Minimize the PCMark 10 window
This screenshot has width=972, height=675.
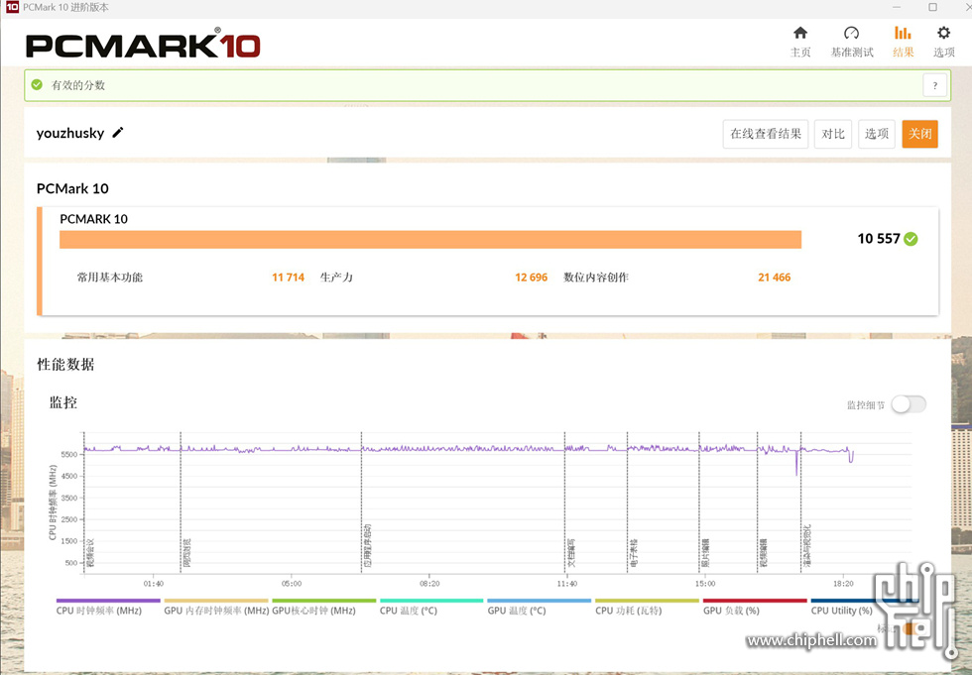(x=897, y=7)
